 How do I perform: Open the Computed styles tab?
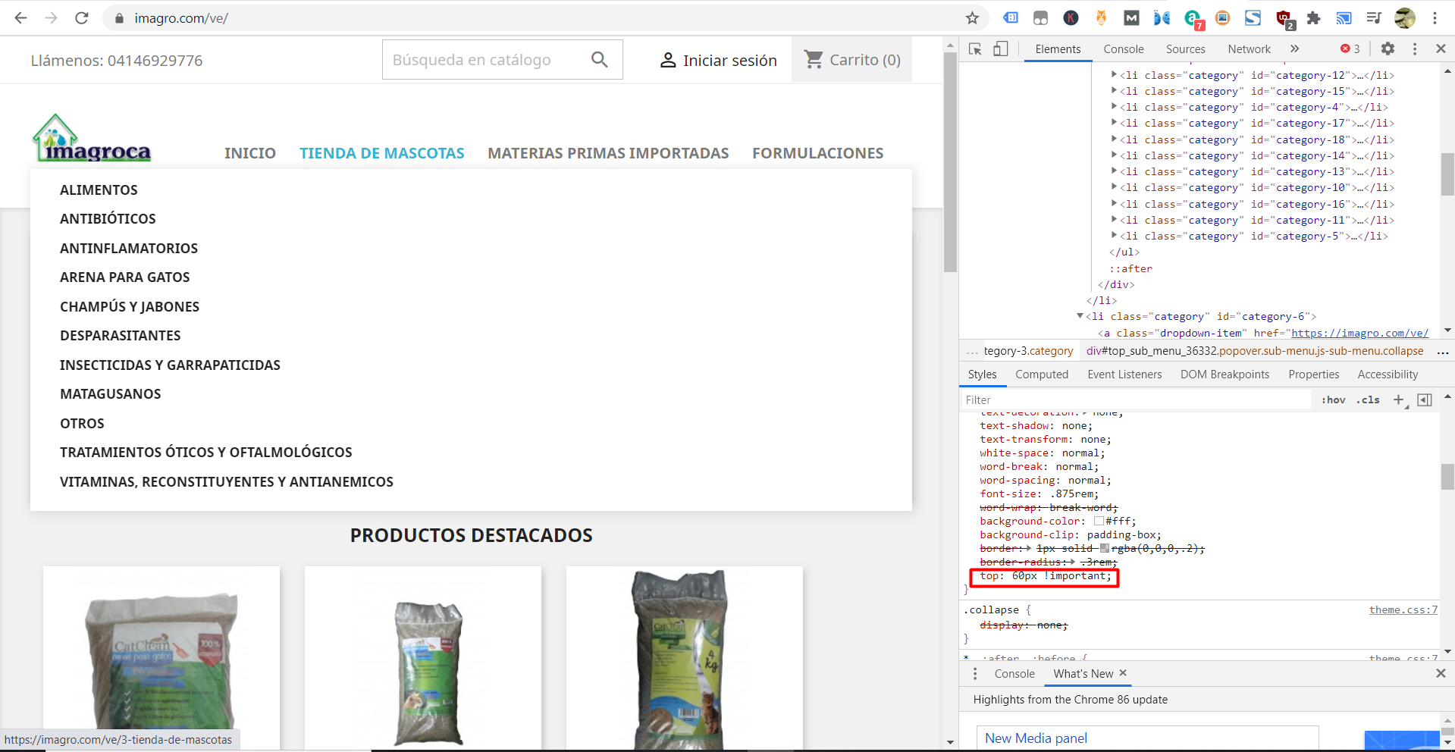[1042, 374]
